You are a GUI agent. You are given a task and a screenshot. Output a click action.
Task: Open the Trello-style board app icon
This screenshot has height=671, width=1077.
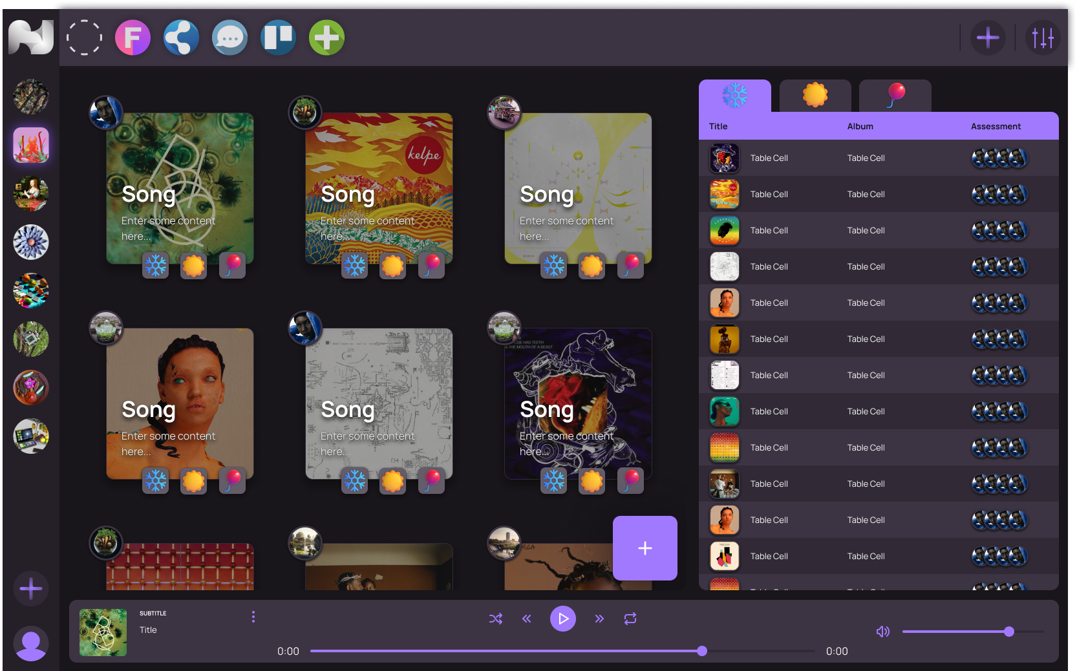click(x=278, y=37)
